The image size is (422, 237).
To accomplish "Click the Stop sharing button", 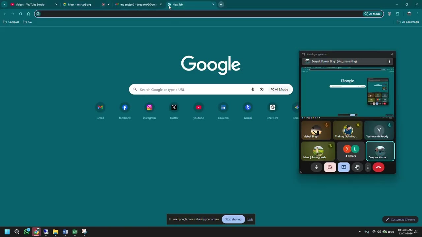I will [233, 219].
